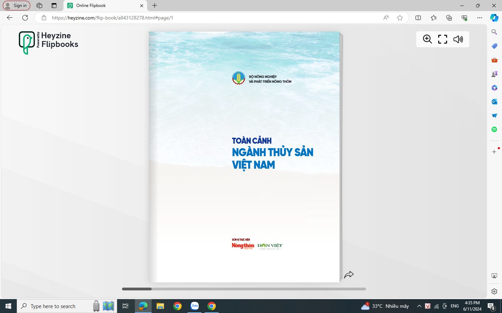The height and width of the screenshot is (313, 502).
Task: Open Zalo from the taskbar
Action: pos(195,306)
